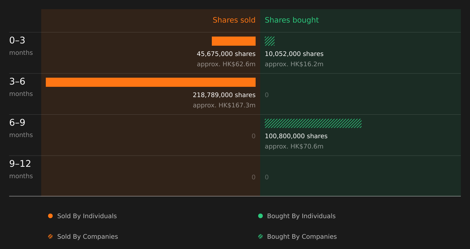
Task: Click the Bought By Individuals legend label
Action: [301, 216]
